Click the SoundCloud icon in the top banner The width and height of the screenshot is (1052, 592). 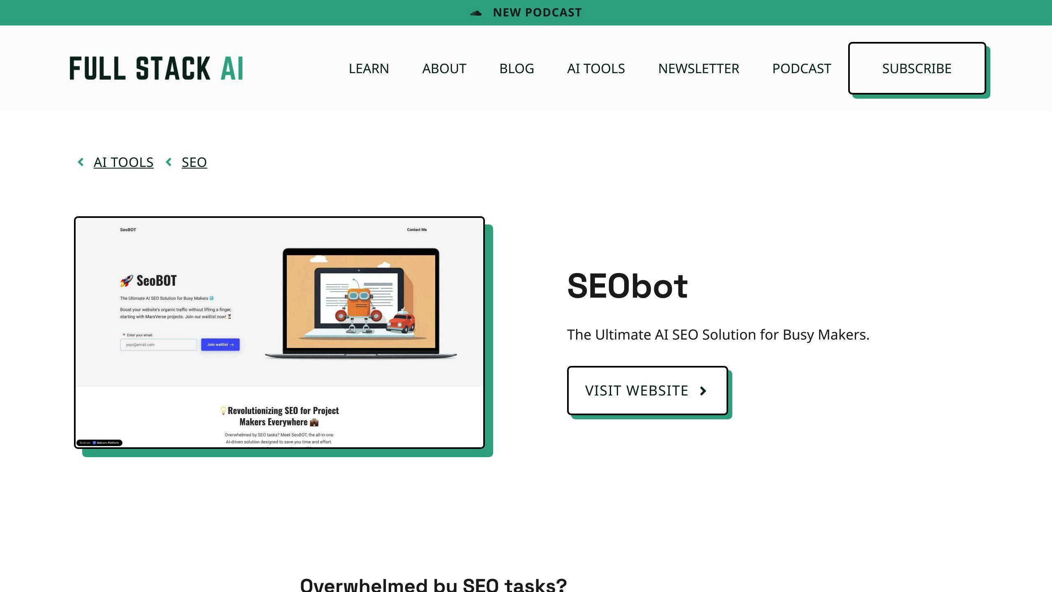(x=476, y=13)
